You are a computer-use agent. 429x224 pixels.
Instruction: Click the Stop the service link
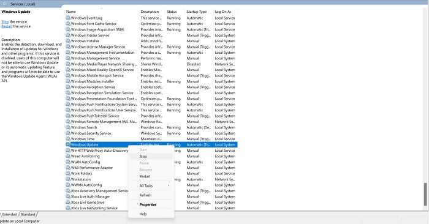(5, 21)
